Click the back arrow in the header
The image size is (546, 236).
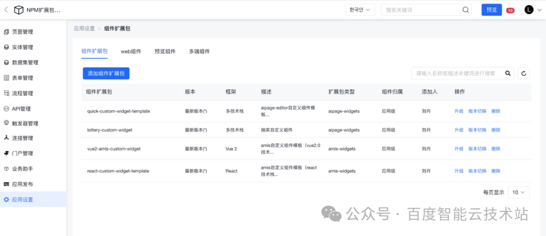[6, 10]
